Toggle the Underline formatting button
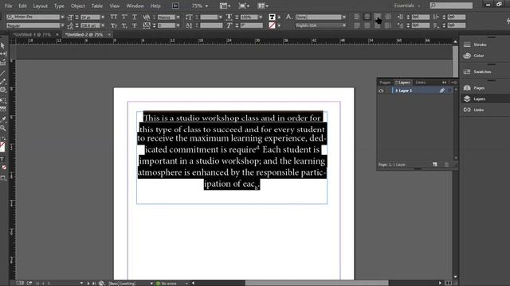This screenshot has height=286, width=510. coord(135,17)
